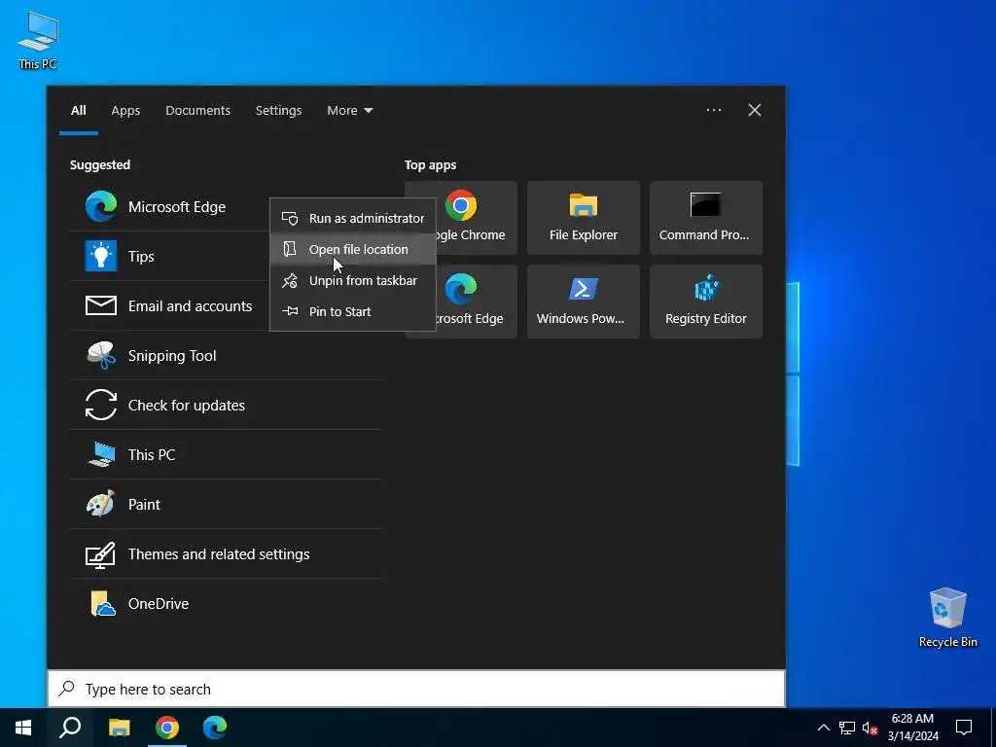The width and height of the screenshot is (996, 747).
Task: Open Windows PowerShell tile in Top apps
Action: pos(584,302)
